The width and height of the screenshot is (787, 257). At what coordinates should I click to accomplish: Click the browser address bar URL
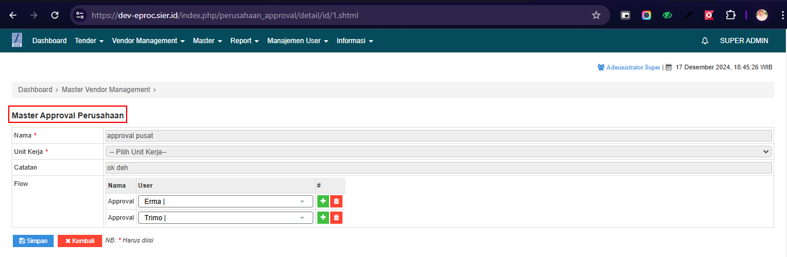pyautogui.click(x=225, y=15)
